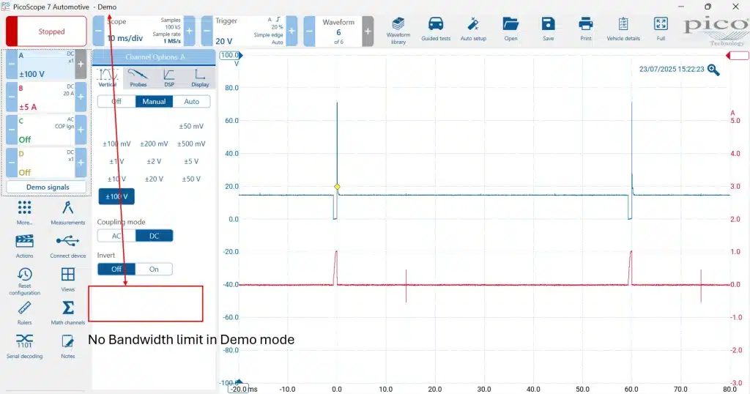Open Vehicle details
Viewport: 750px width, 394px height.
point(623,29)
